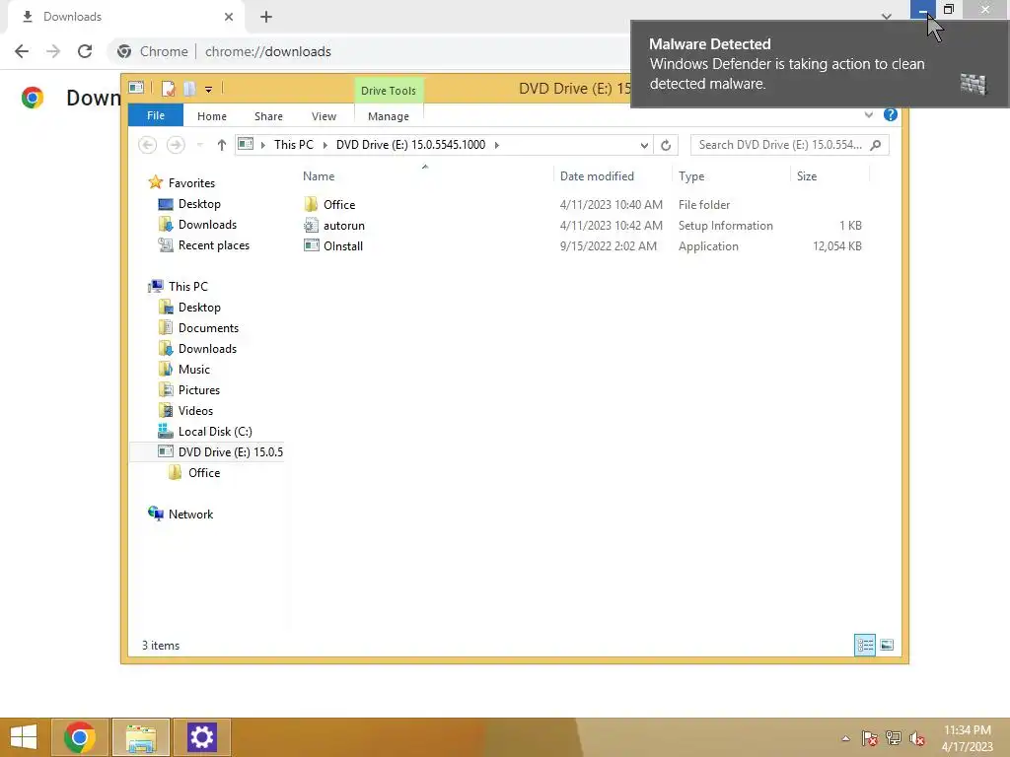Screen dimensions: 1010x757
Task: Click the Search DVD Drive input box
Action: (x=779, y=145)
